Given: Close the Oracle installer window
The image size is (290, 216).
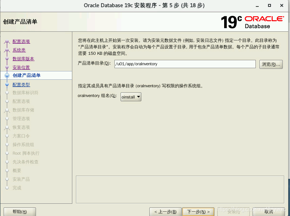Looking at the screenshot, I should (282, 5).
